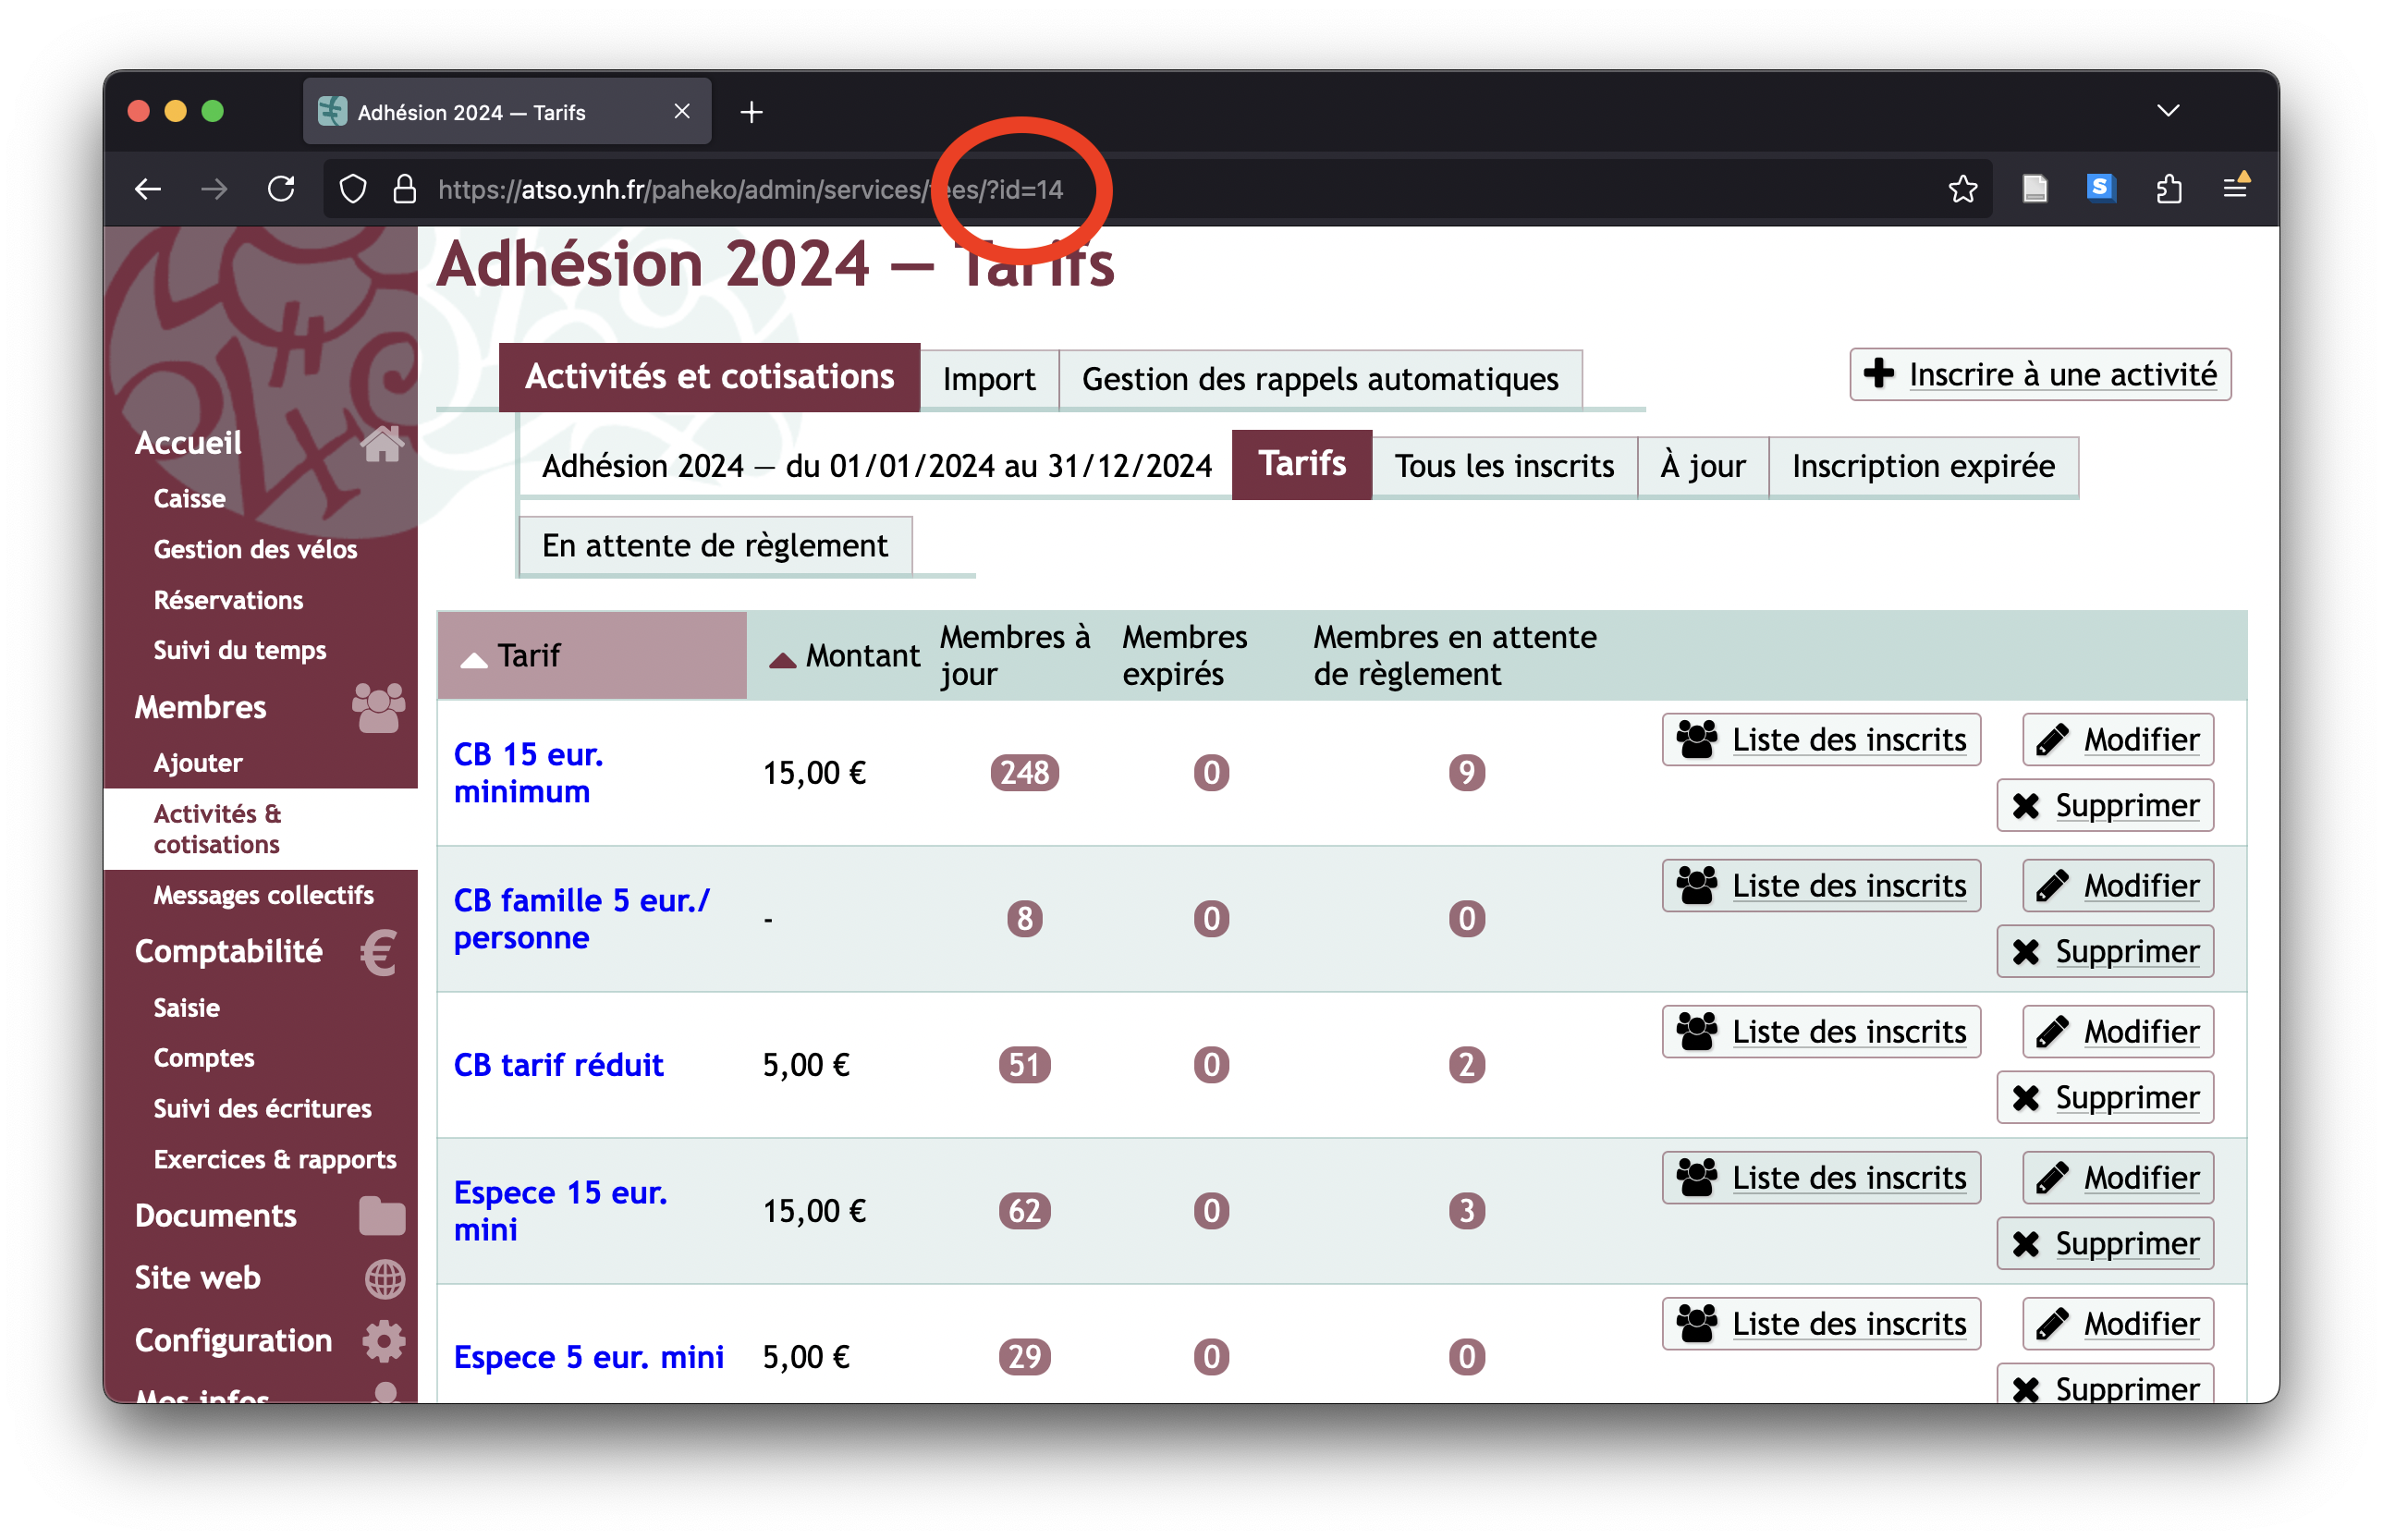Open Gestion des rappels automatiques tab
This screenshot has height=1540, width=2383.
1319,379
